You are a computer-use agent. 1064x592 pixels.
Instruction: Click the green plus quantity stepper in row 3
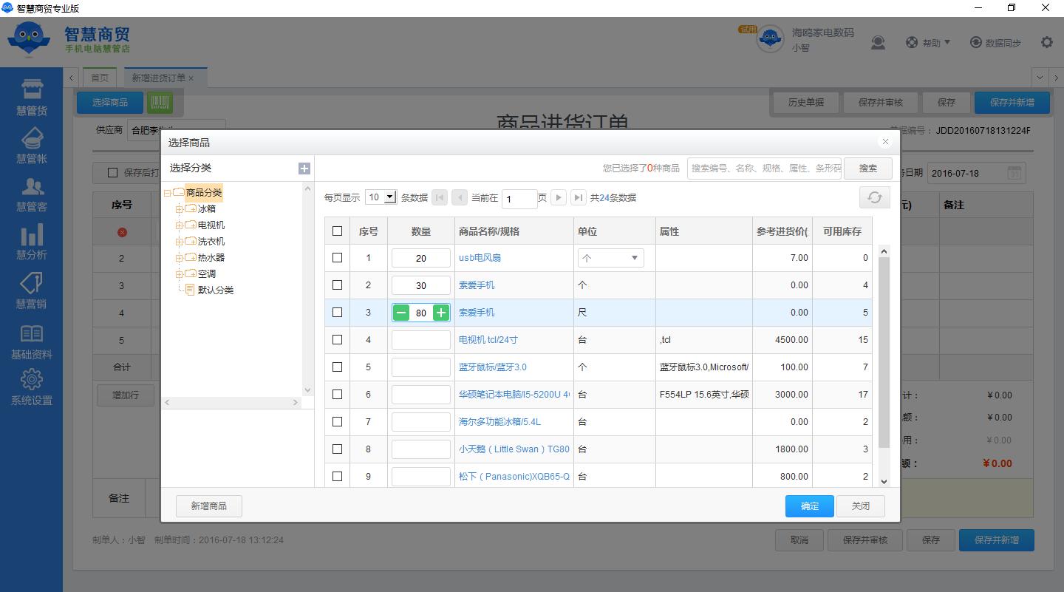click(x=441, y=313)
